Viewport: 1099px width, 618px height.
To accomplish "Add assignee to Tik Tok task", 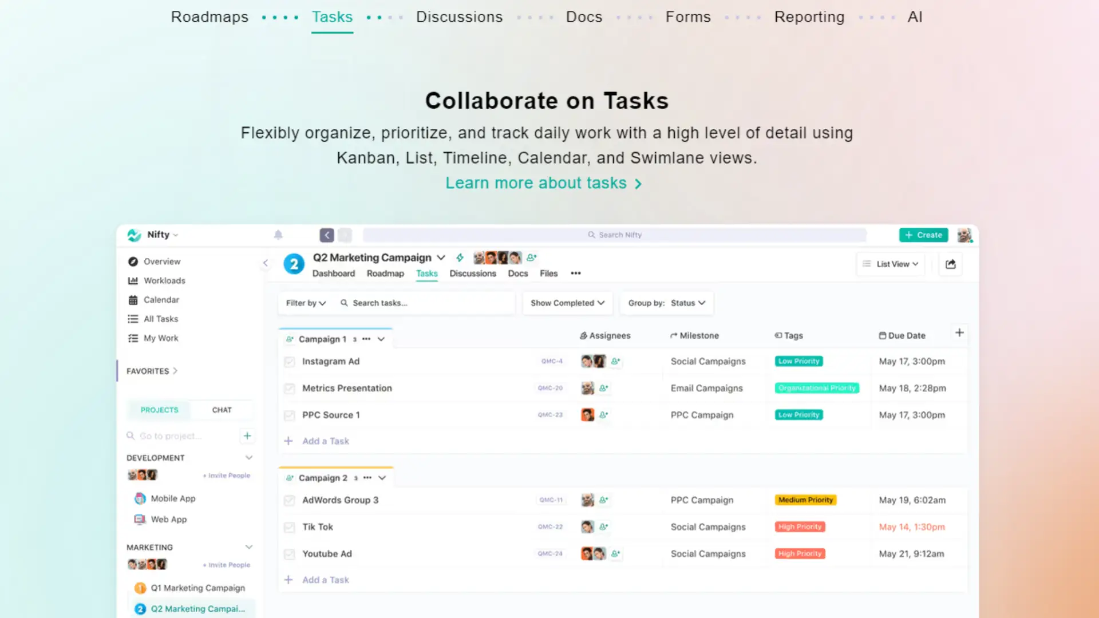I will pyautogui.click(x=604, y=526).
